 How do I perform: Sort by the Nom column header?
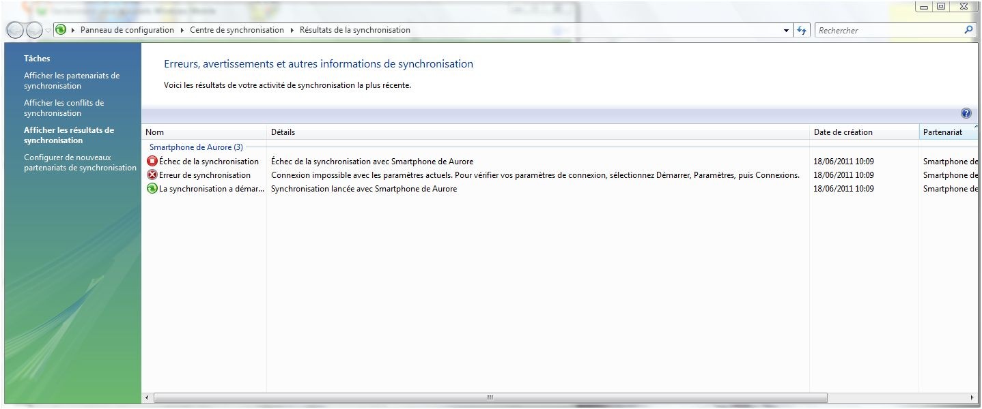coord(204,132)
